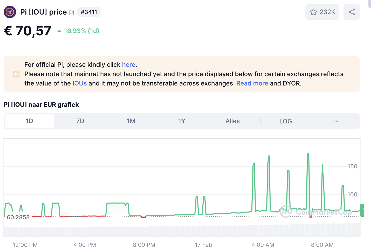
Task: Select the 7D chart tab
Action: 80,121
